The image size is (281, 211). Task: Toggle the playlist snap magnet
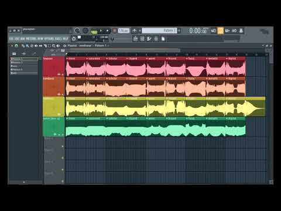click(16, 46)
